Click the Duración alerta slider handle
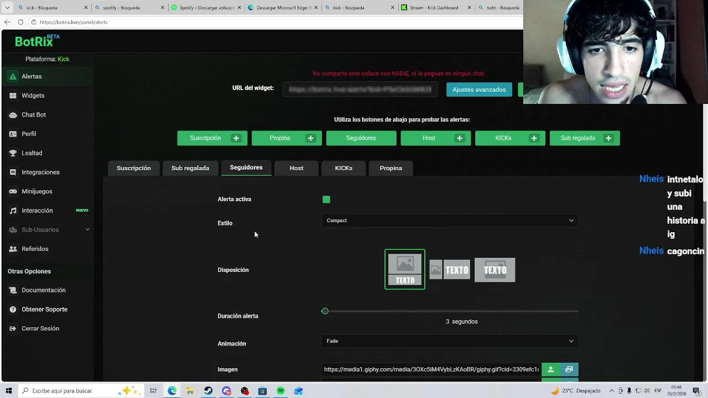The height and width of the screenshot is (398, 708). tap(325, 311)
